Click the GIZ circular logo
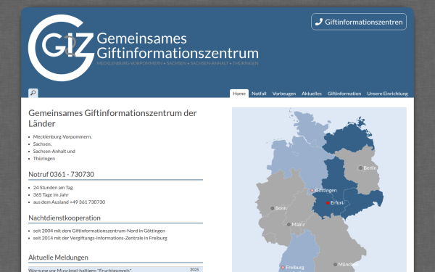The width and height of the screenshot is (435, 272). point(61,48)
